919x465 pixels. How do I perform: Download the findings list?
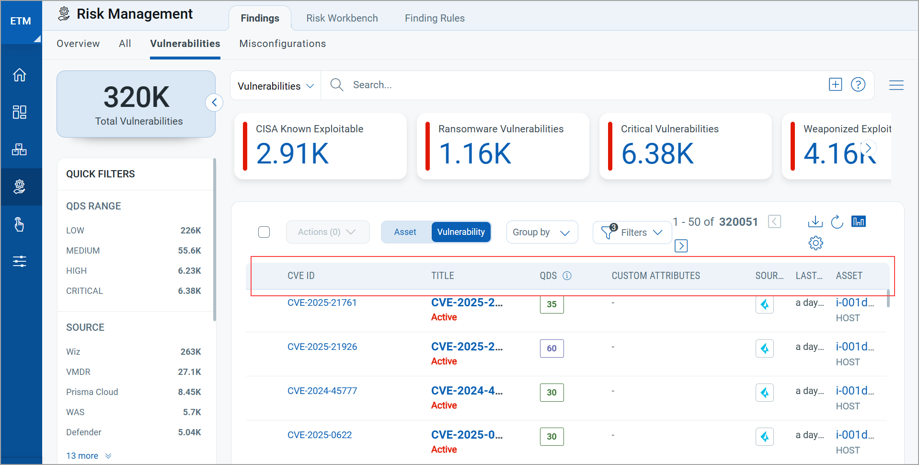click(815, 221)
